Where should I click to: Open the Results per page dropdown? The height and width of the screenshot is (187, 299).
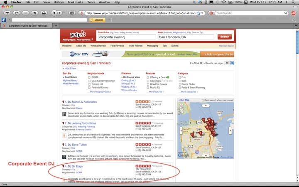pos(229,63)
